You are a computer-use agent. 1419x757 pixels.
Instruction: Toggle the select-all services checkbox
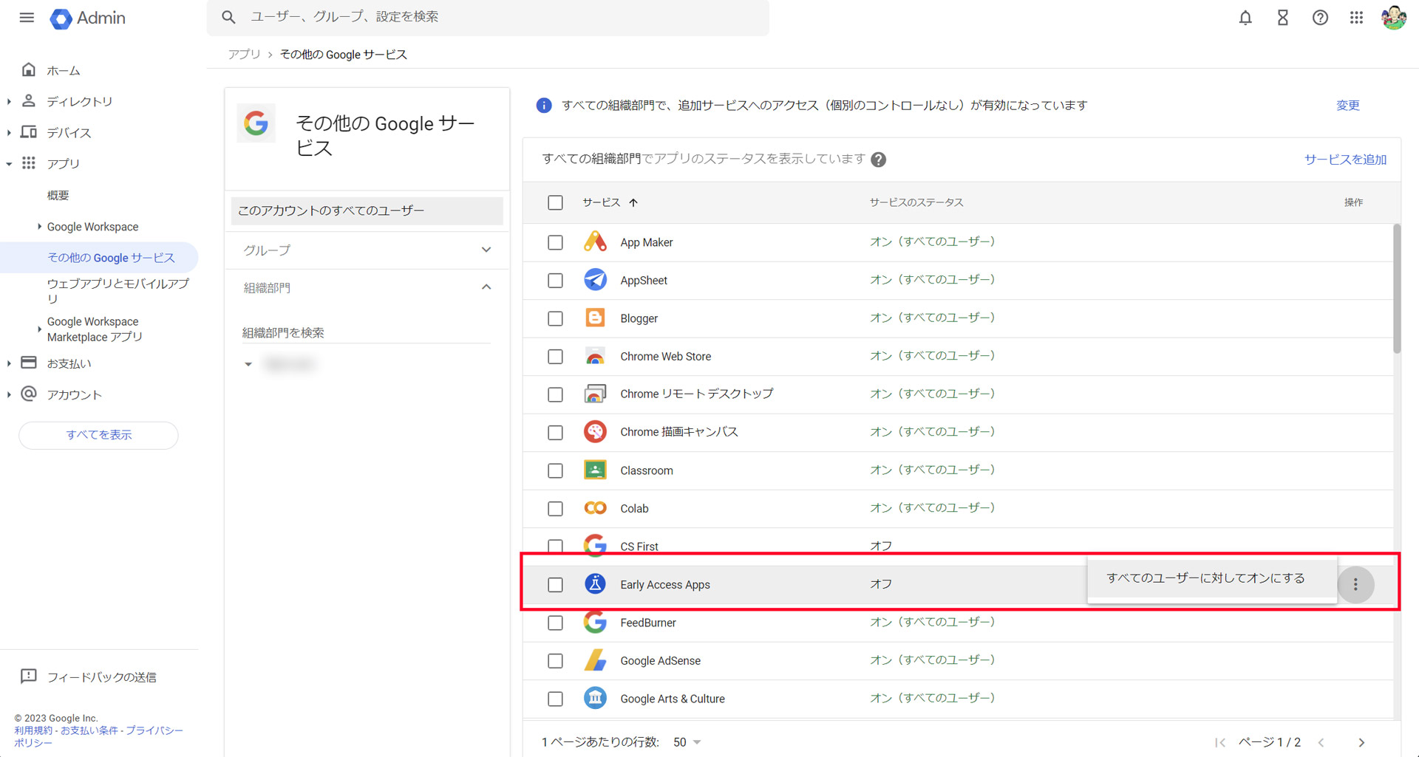tap(555, 202)
